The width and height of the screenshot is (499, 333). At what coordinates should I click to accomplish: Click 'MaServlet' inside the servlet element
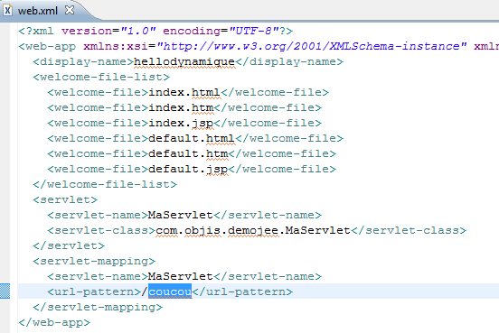pyautogui.click(x=181, y=215)
